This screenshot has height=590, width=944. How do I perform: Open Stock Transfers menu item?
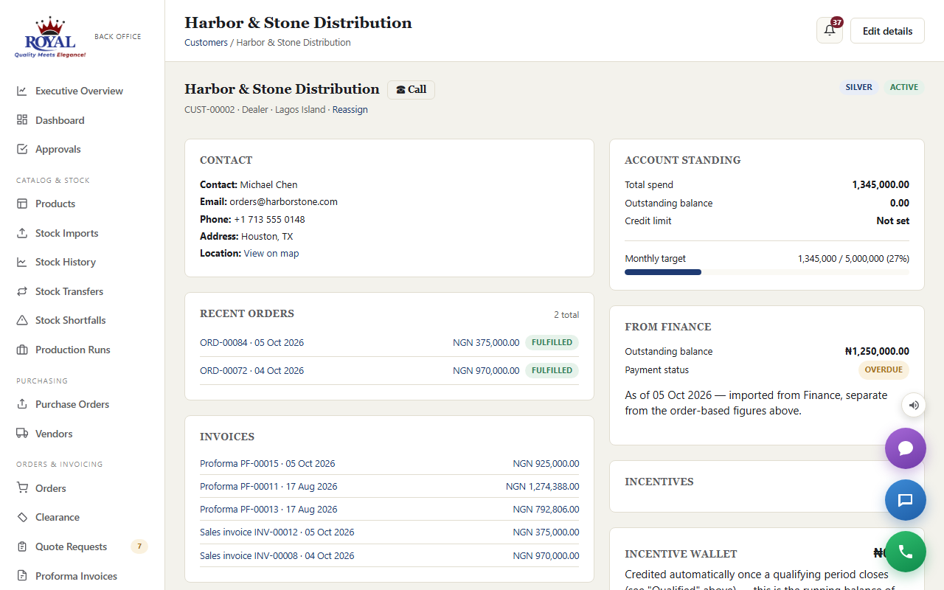point(83,291)
